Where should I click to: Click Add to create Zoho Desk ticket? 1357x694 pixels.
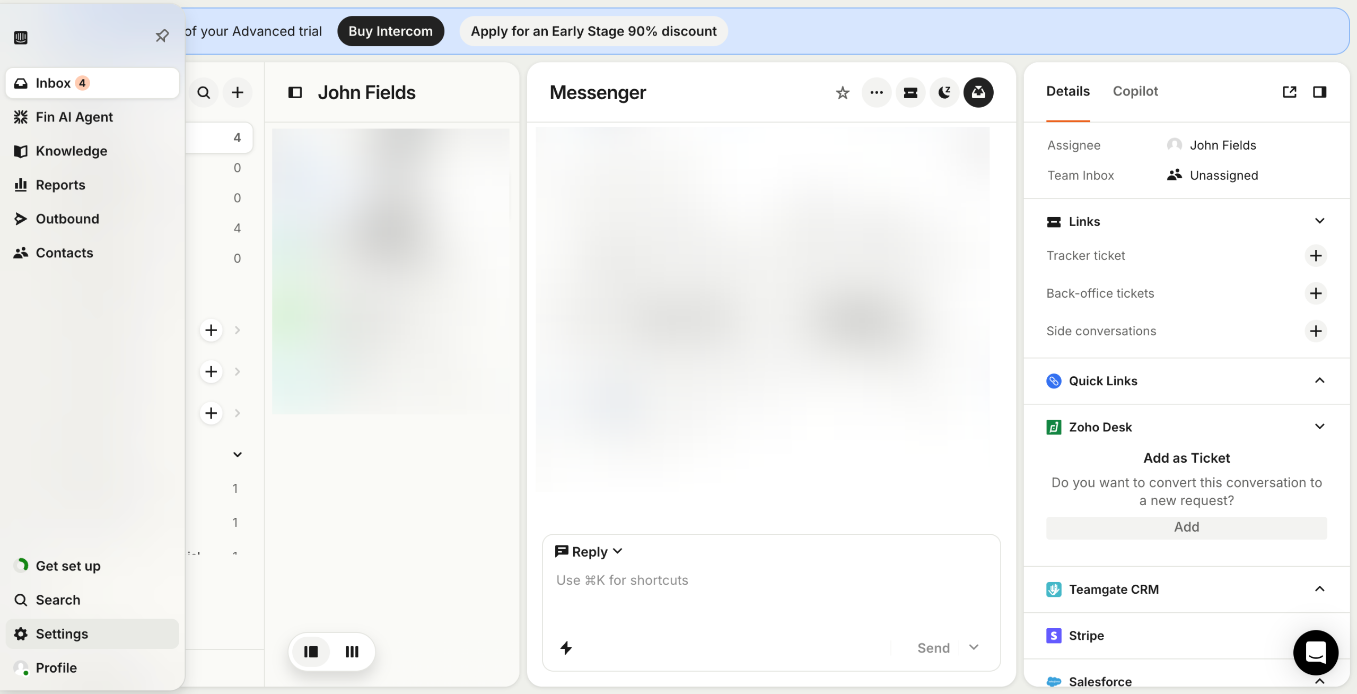[1186, 527]
